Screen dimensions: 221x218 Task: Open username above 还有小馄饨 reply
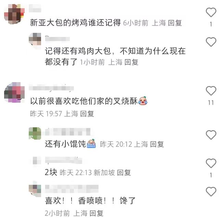click(x=68, y=132)
